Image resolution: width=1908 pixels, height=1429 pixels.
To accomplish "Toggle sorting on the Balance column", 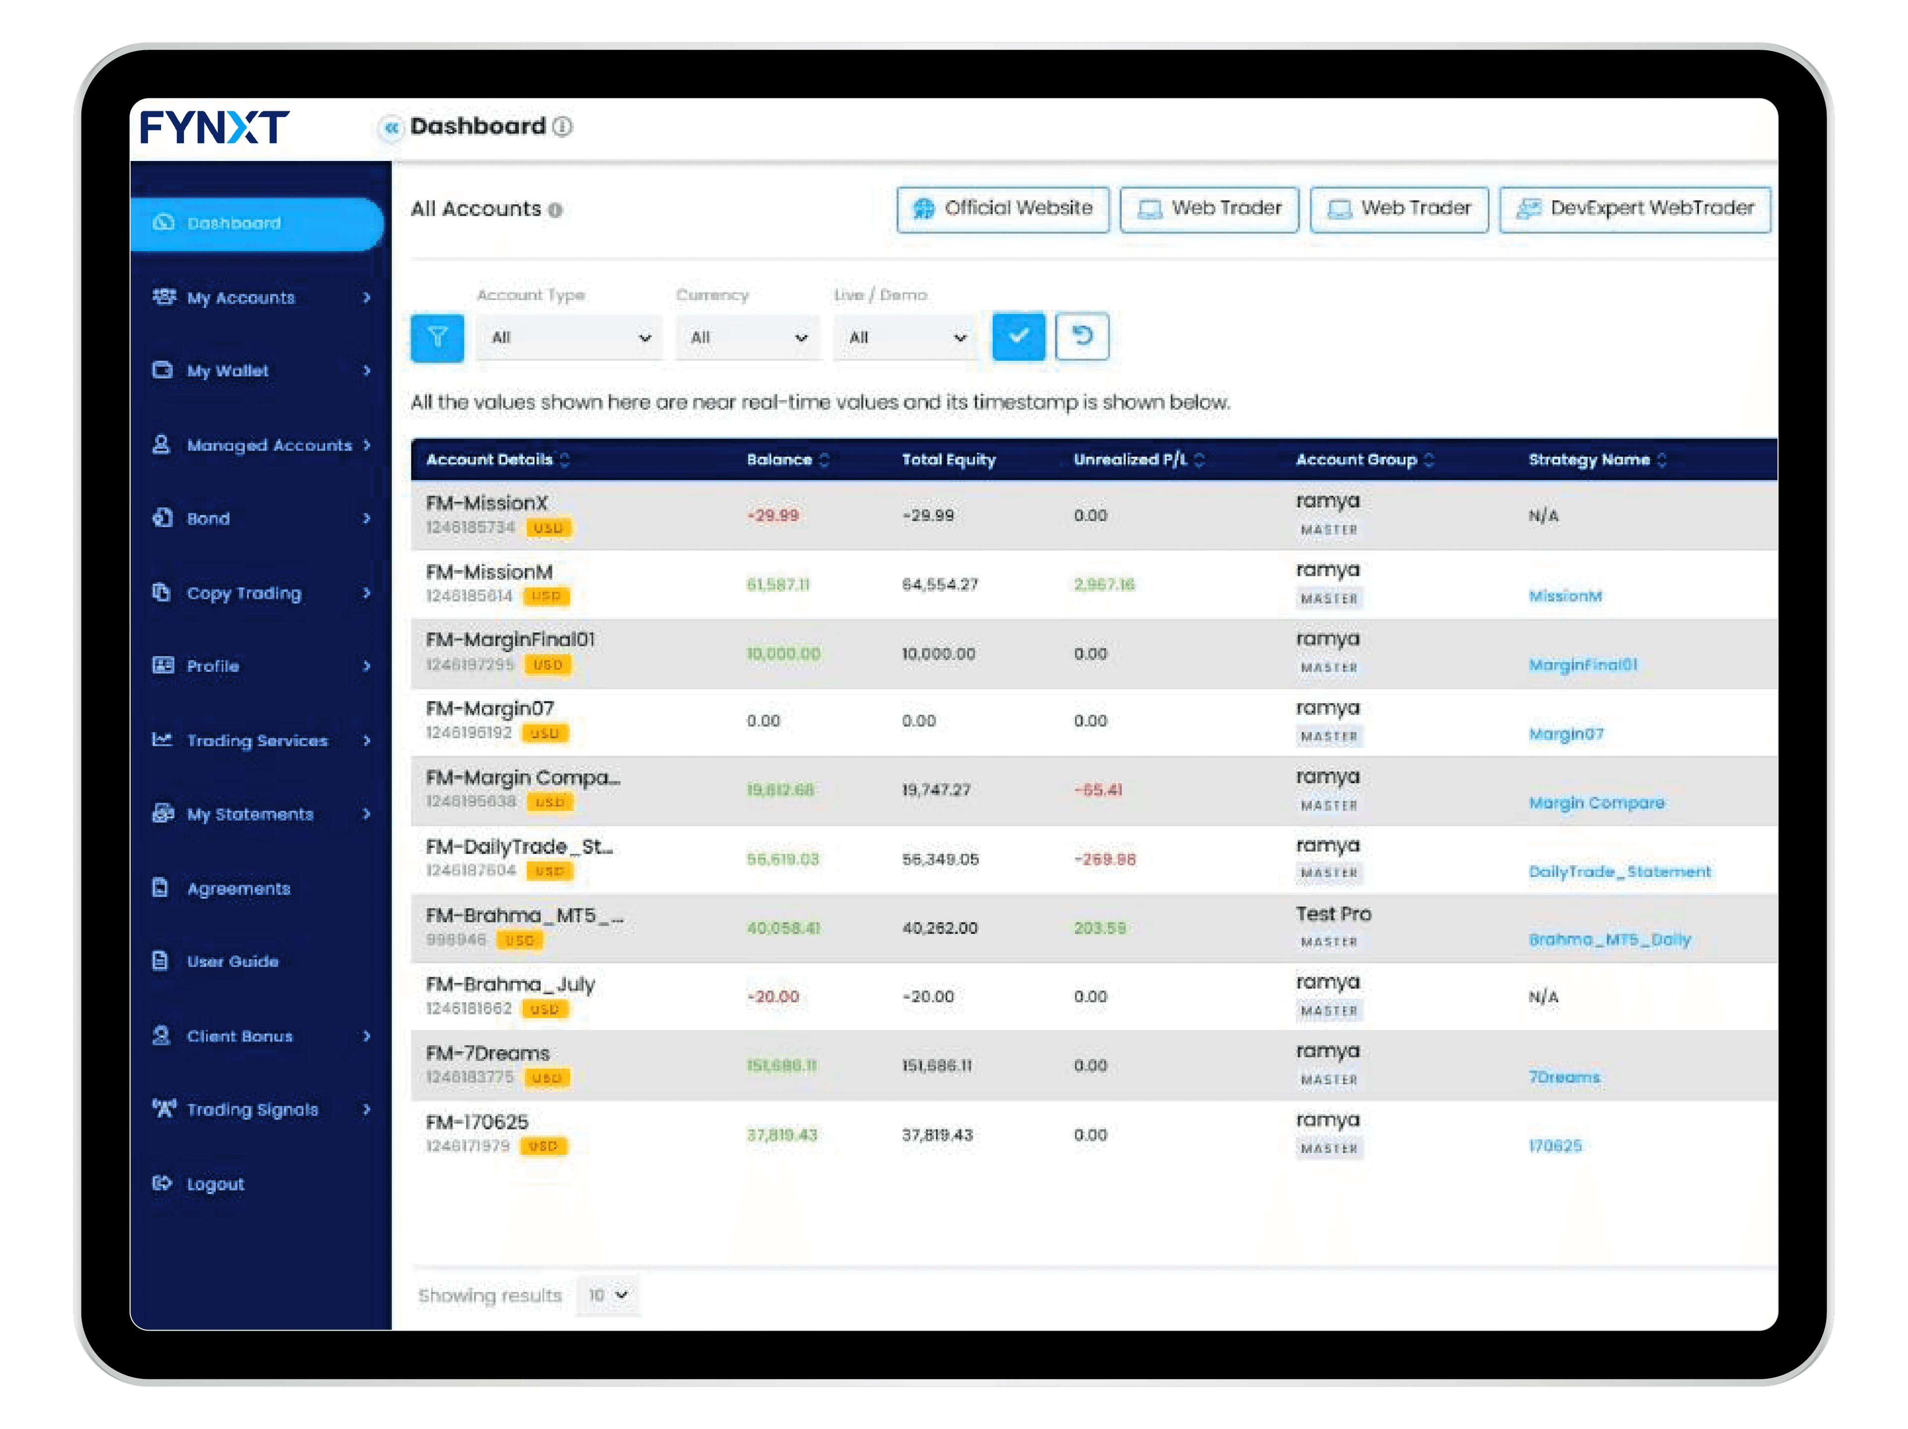I will point(825,460).
